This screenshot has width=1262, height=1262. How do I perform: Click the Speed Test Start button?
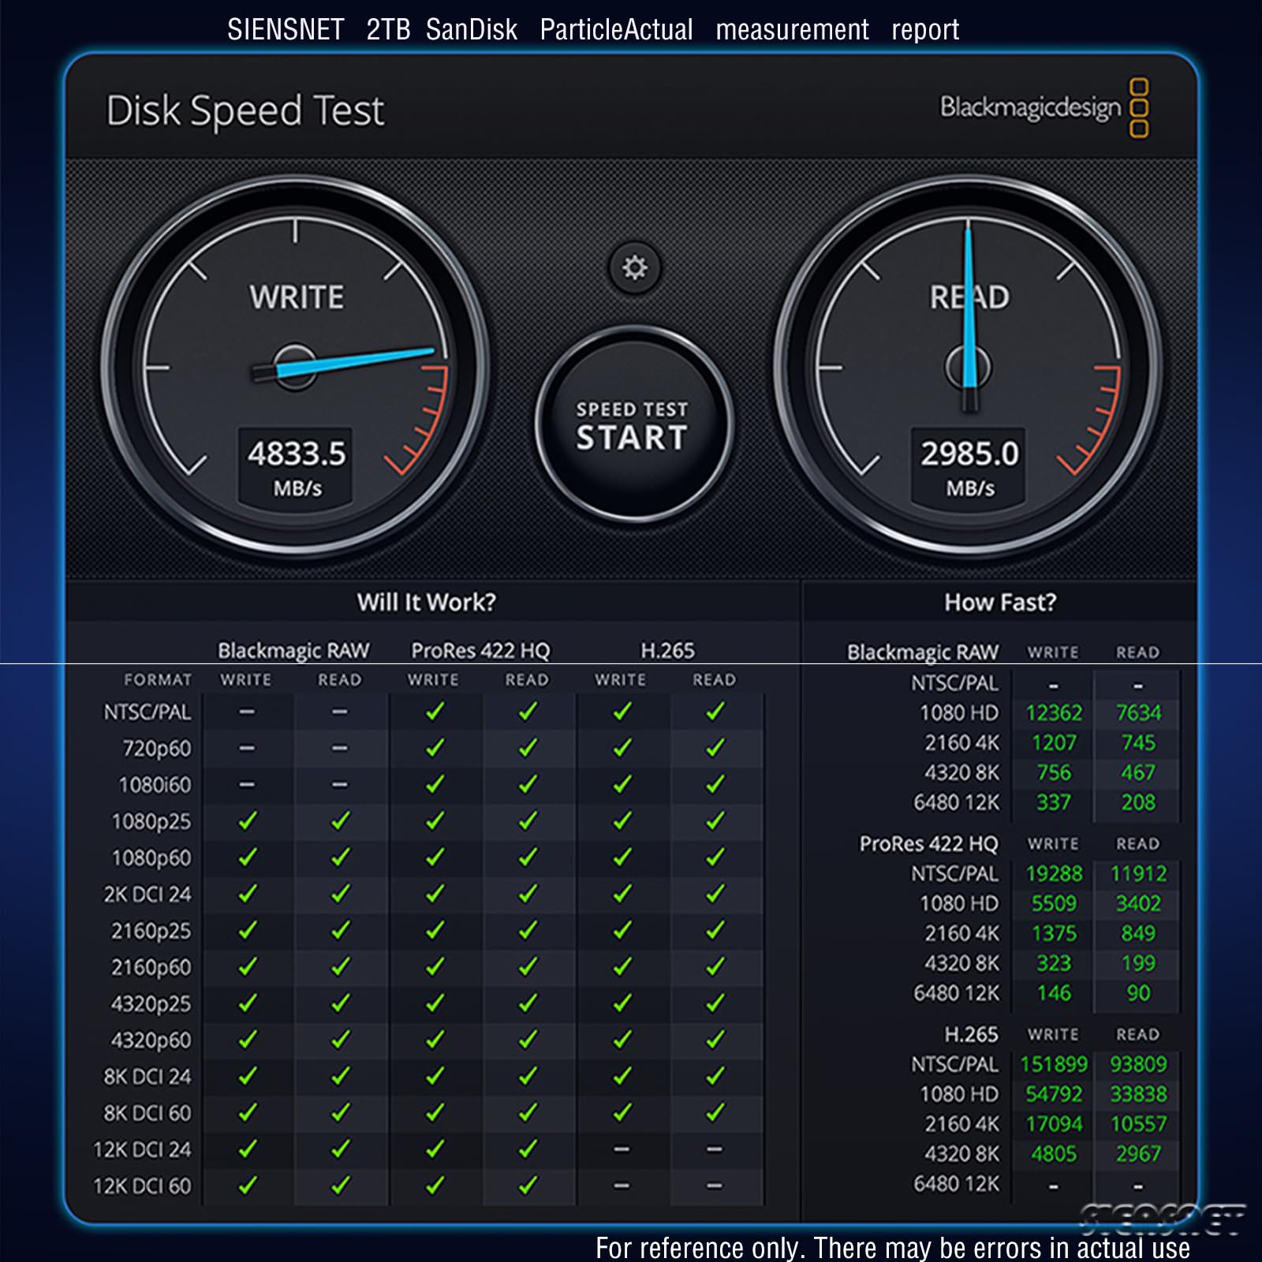click(x=633, y=425)
